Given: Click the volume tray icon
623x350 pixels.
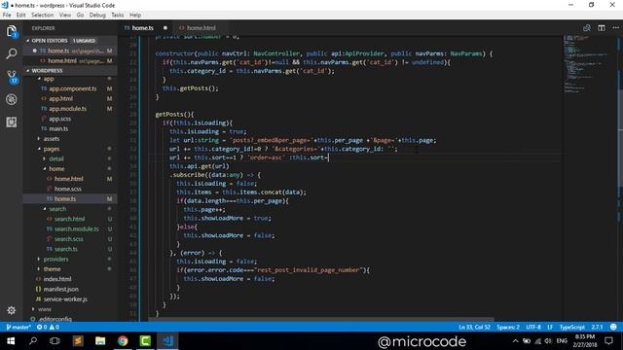Looking at the screenshot, I should pyautogui.click(x=548, y=341).
